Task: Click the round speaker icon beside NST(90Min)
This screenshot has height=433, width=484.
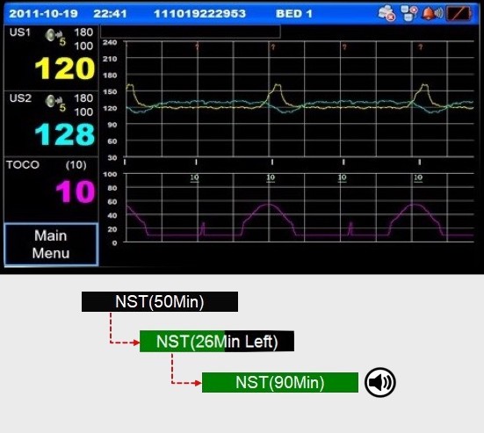Action: click(x=380, y=382)
